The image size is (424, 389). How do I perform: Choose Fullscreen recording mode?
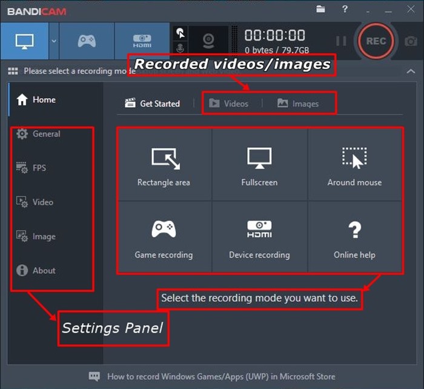coord(259,164)
